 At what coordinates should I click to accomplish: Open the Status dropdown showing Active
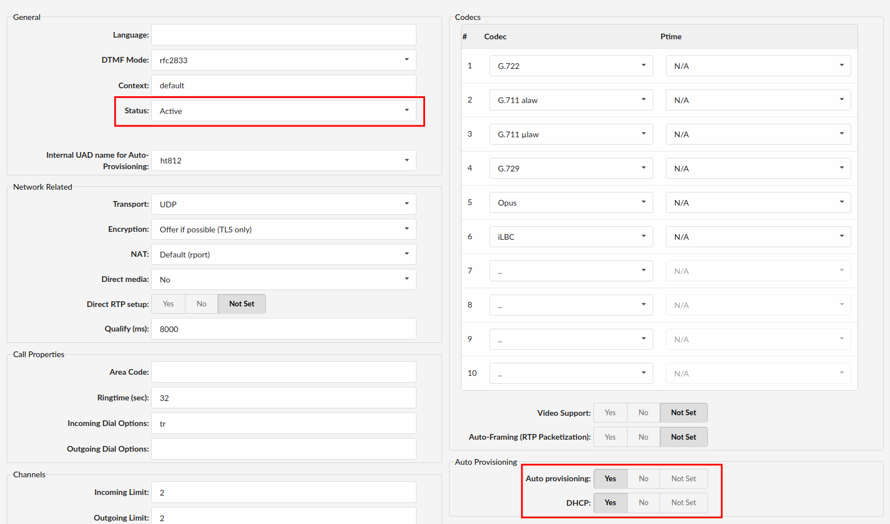pyautogui.click(x=284, y=111)
